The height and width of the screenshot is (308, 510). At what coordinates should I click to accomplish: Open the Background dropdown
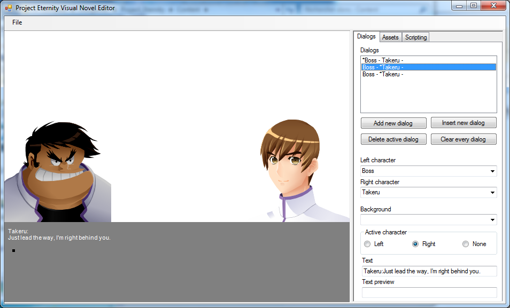(491, 220)
